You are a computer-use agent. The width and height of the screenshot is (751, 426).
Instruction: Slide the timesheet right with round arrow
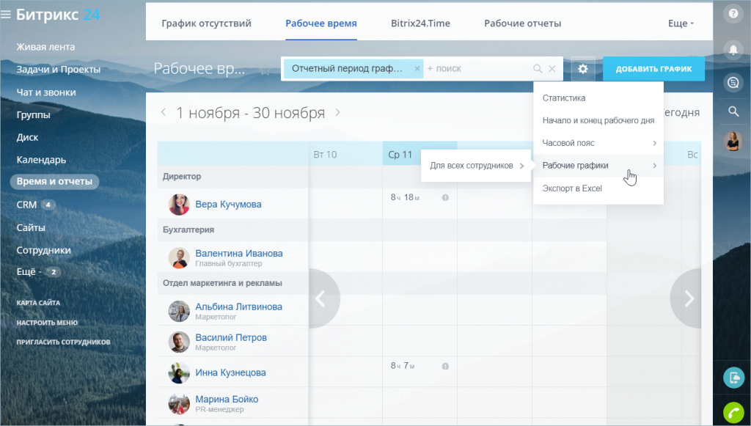pos(688,298)
